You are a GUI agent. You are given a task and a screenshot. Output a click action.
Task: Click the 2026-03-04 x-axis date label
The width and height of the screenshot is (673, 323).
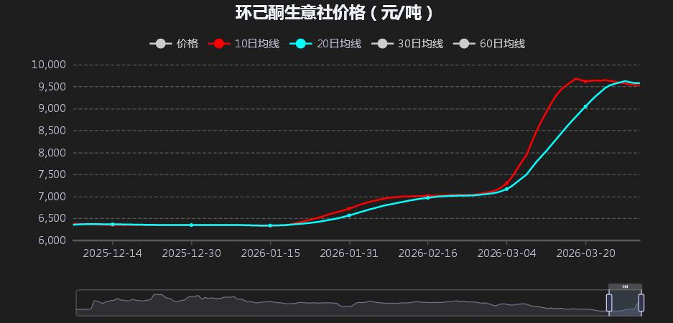[506, 253]
